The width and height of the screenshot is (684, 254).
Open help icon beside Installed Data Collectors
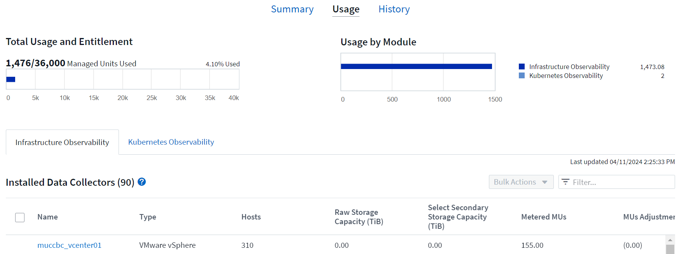pyautogui.click(x=142, y=182)
